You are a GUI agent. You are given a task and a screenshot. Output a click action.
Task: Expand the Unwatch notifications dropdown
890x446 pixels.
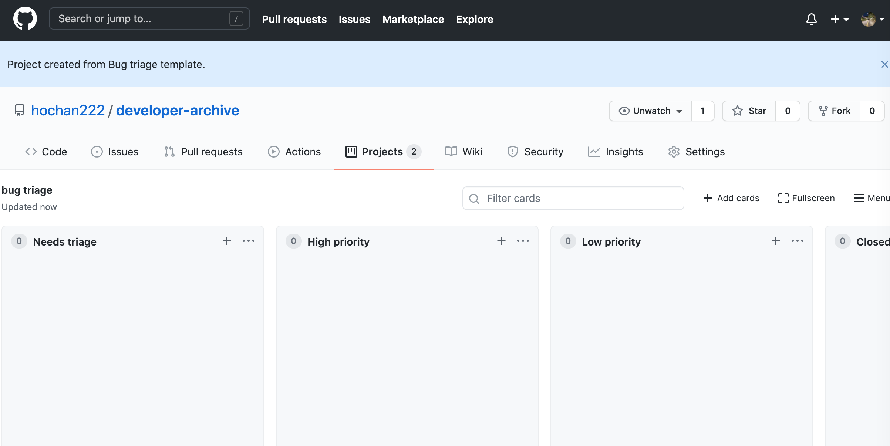coord(650,111)
